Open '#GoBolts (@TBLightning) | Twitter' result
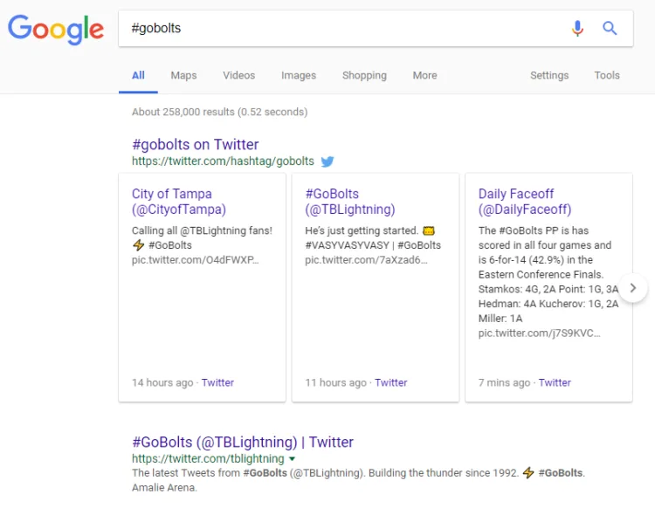The image size is (655, 522). pos(243,443)
